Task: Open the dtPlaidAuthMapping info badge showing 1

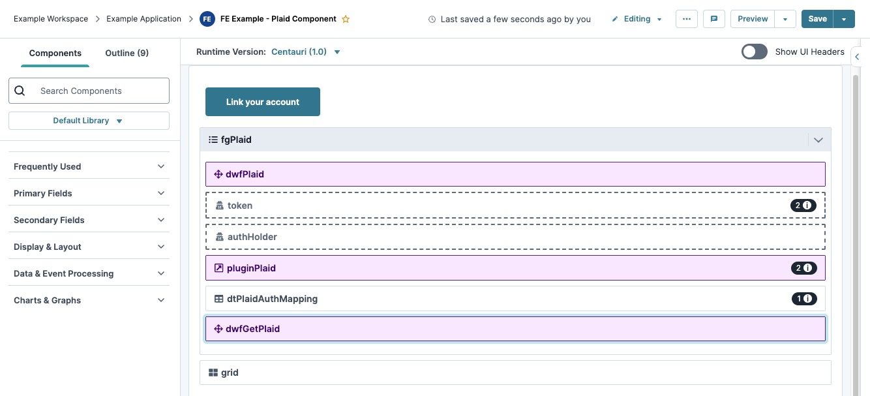Action: point(803,299)
